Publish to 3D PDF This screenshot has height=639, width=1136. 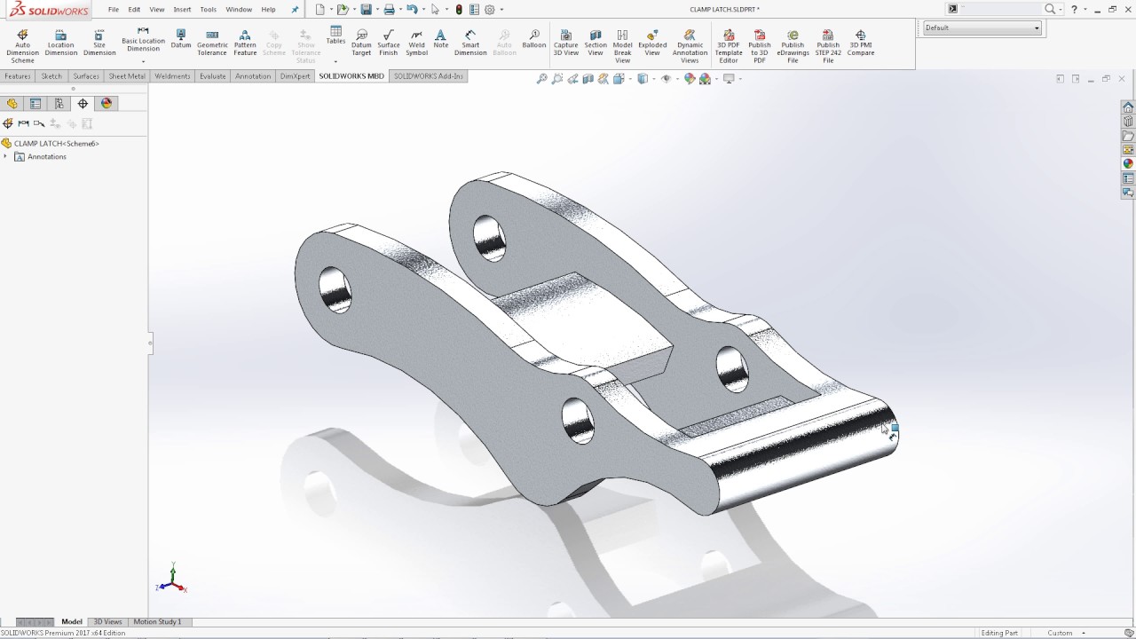tap(760, 46)
